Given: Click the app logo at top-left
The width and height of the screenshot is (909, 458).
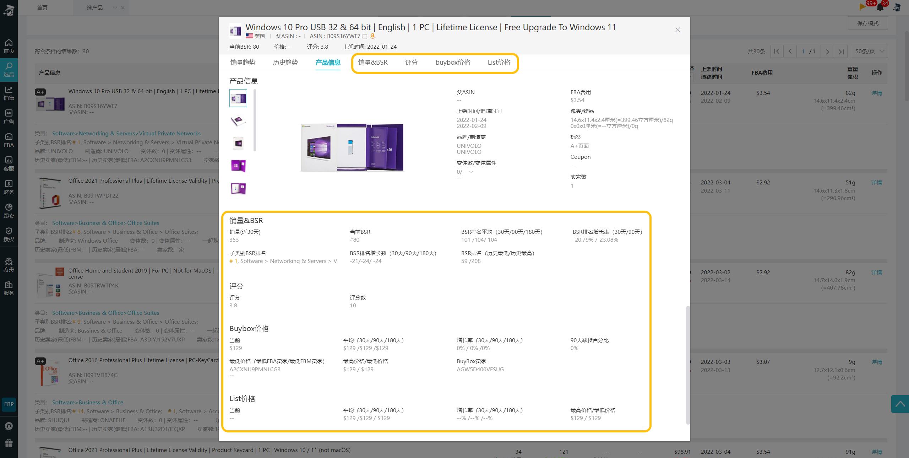Looking at the screenshot, I should tap(9, 10).
